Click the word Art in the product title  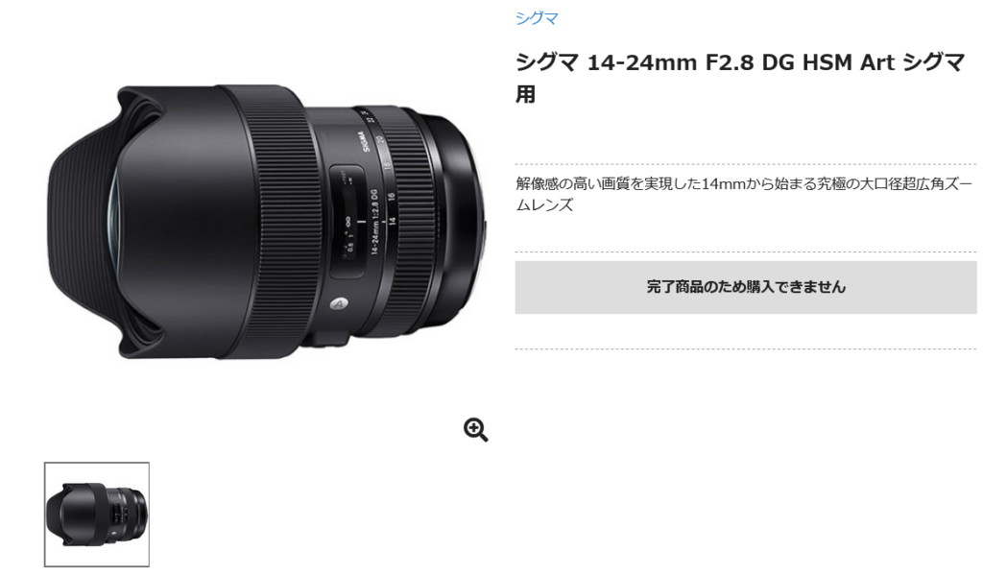point(876,62)
